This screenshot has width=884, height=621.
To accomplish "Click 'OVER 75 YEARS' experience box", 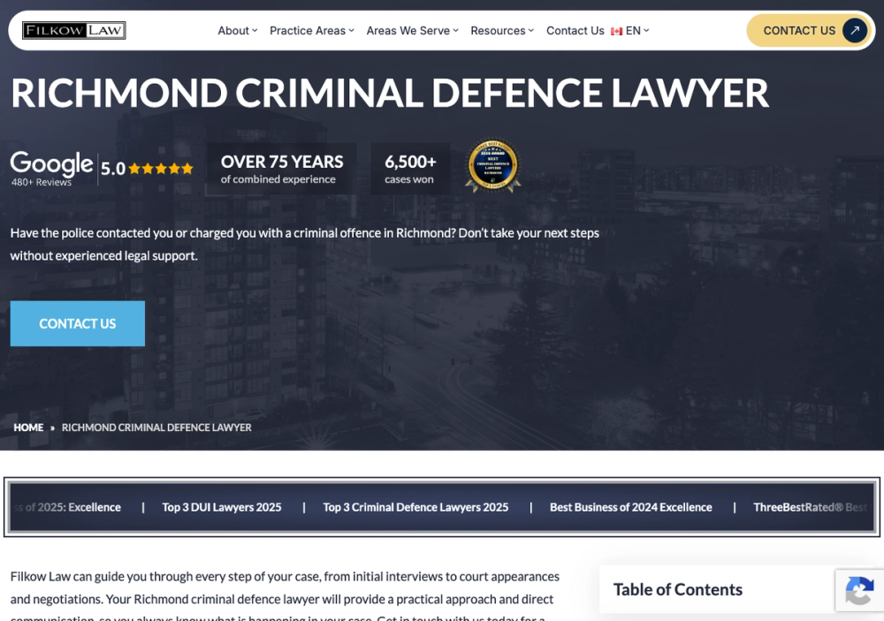I will (282, 169).
